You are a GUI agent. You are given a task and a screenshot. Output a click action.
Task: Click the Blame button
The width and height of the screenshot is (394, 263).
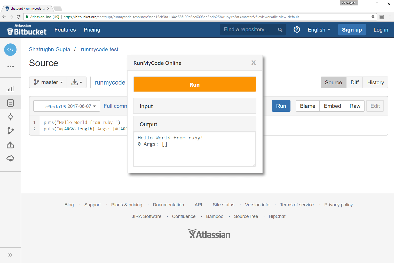point(308,106)
